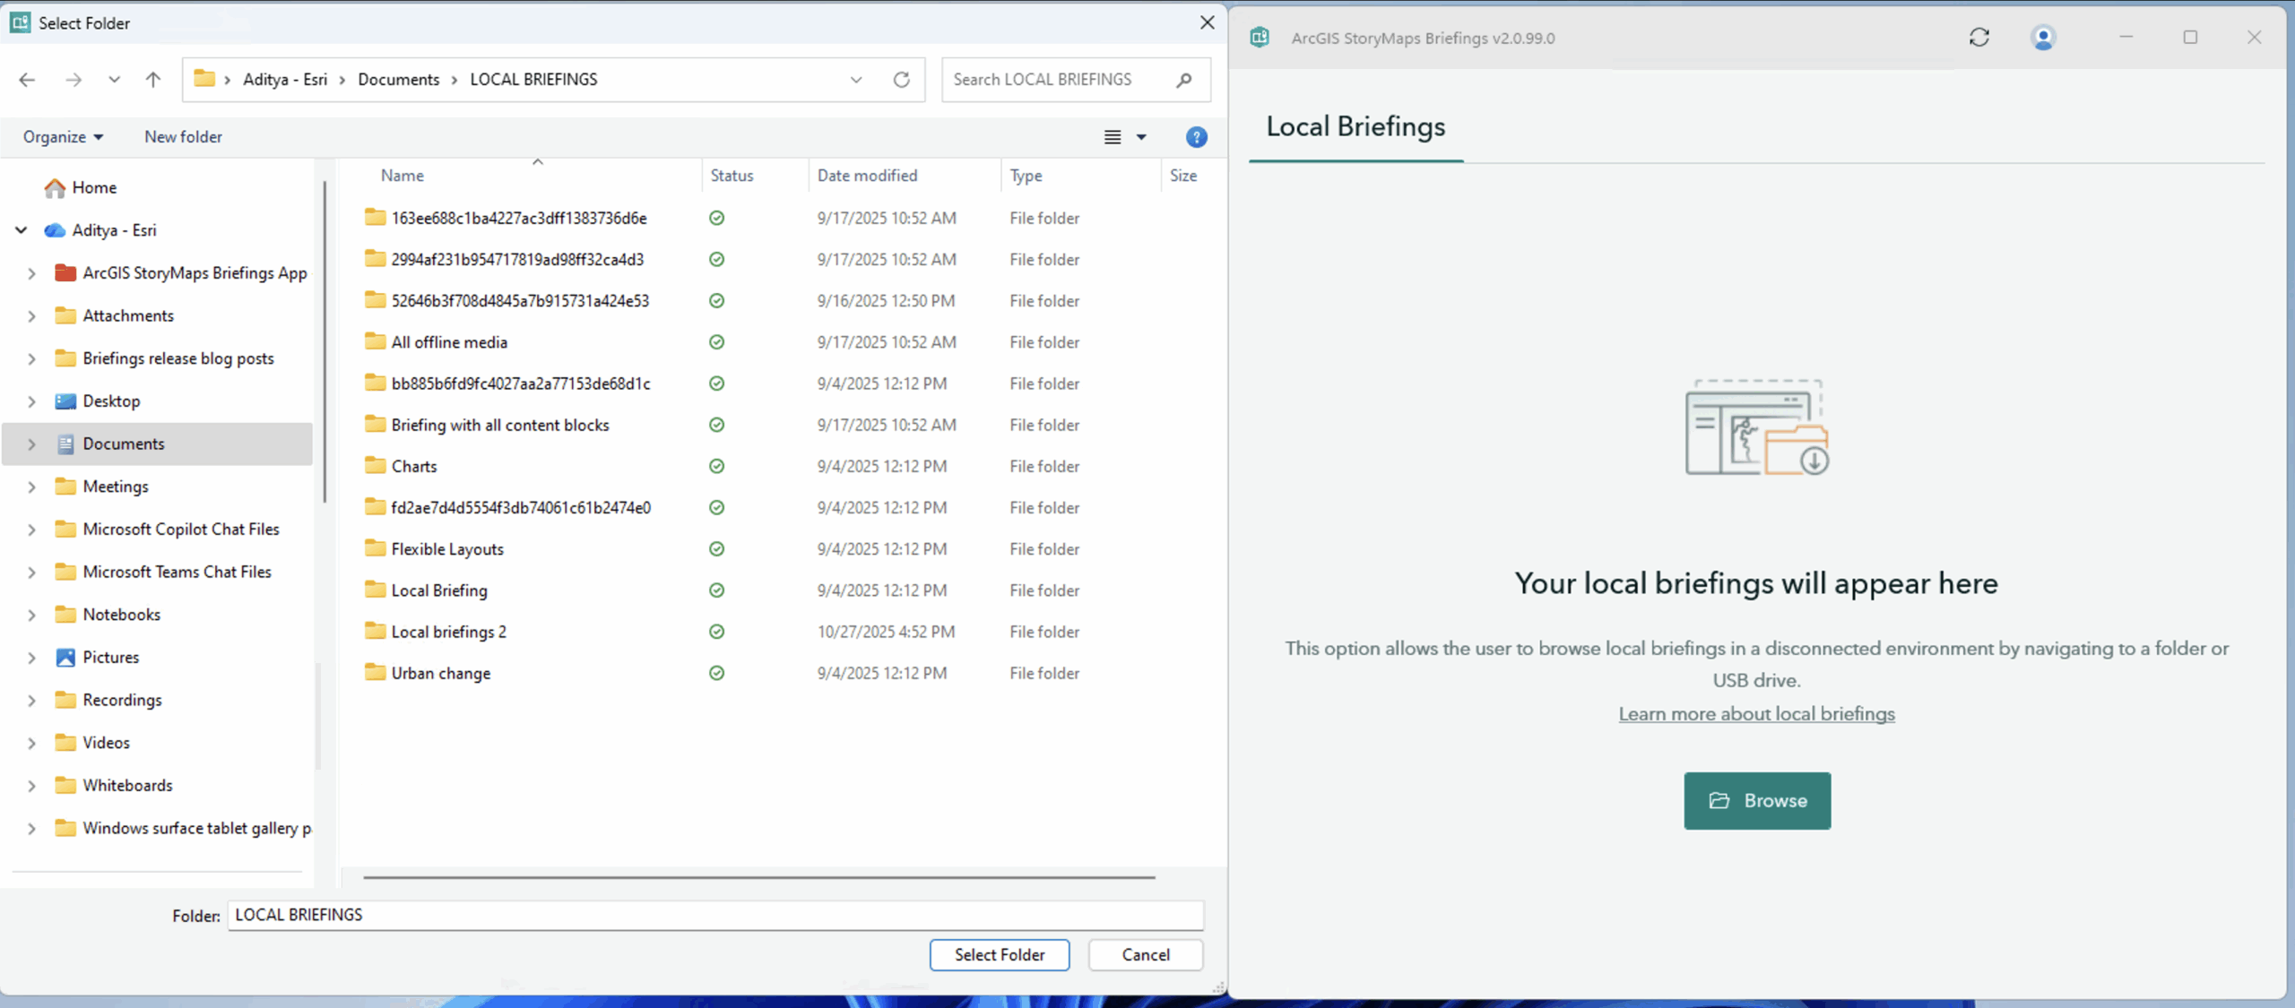This screenshot has width=2295, height=1008.
Task: Select the Local Briefings tab
Action: [1355, 127]
